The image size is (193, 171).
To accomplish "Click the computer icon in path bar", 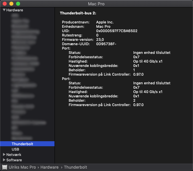I will [5, 167].
